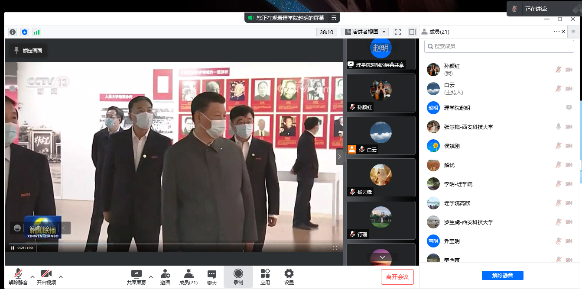Toggle microphone for 乔宝明
Viewport: 582px width, 289px height.
click(559, 241)
